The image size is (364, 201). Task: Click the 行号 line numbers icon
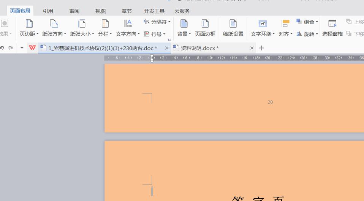click(x=147, y=34)
